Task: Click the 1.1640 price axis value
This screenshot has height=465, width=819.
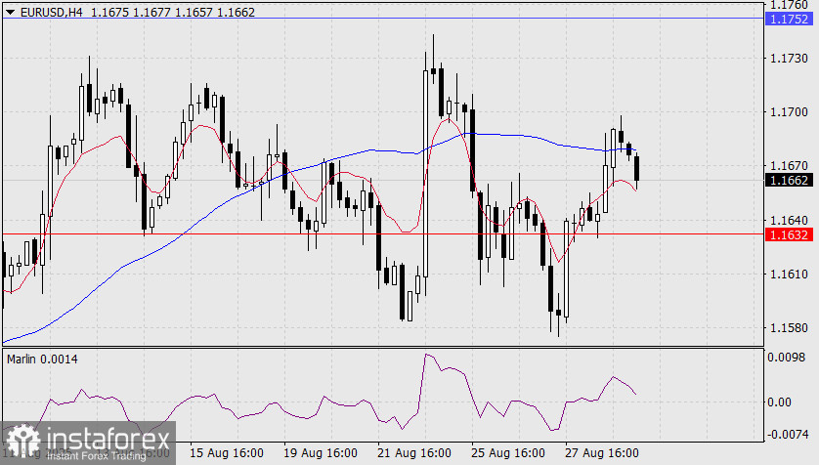Action: coord(790,220)
